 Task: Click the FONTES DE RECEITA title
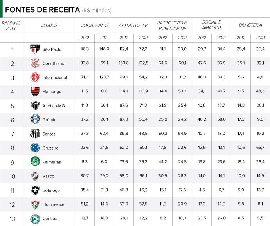[42, 10]
